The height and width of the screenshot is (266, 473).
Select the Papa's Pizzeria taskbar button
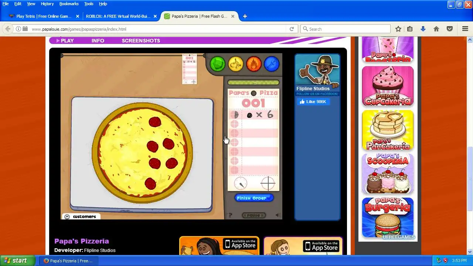pos(68,260)
